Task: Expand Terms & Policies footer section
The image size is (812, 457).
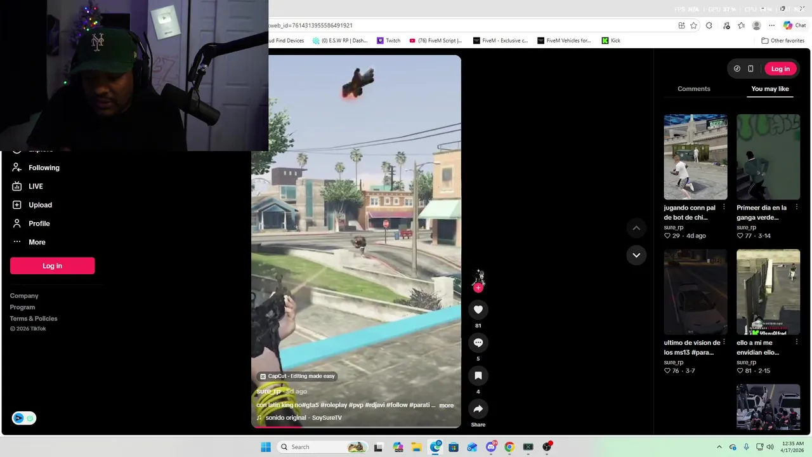Action: pos(34,319)
